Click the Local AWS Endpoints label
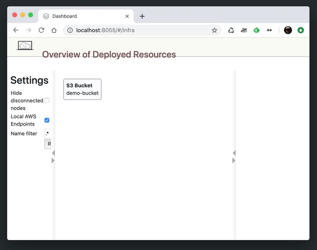 pos(23,120)
